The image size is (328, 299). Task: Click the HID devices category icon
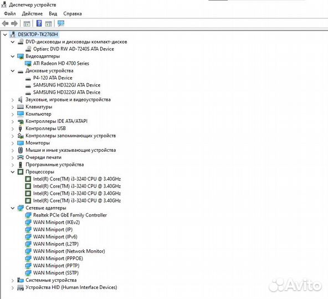(x=20, y=287)
